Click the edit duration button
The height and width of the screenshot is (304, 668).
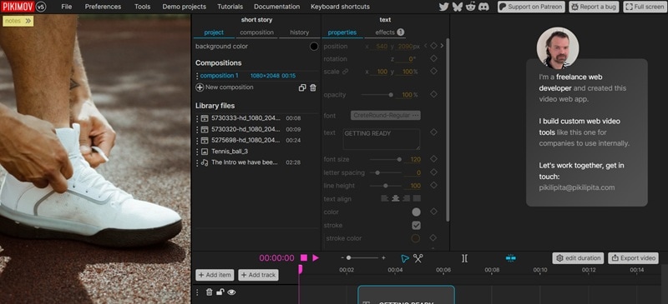tap(578, 258)
